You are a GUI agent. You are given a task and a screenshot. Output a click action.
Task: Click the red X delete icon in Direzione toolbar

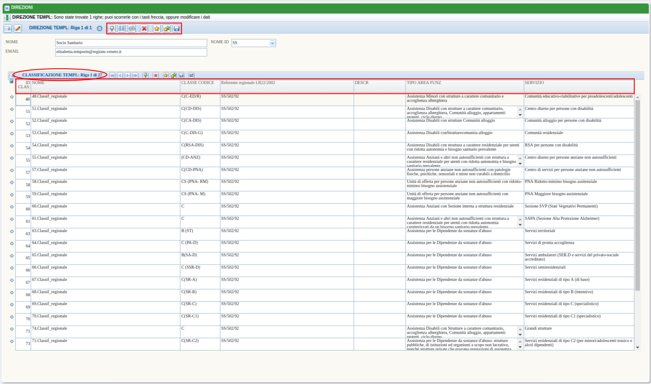(144, 28)
